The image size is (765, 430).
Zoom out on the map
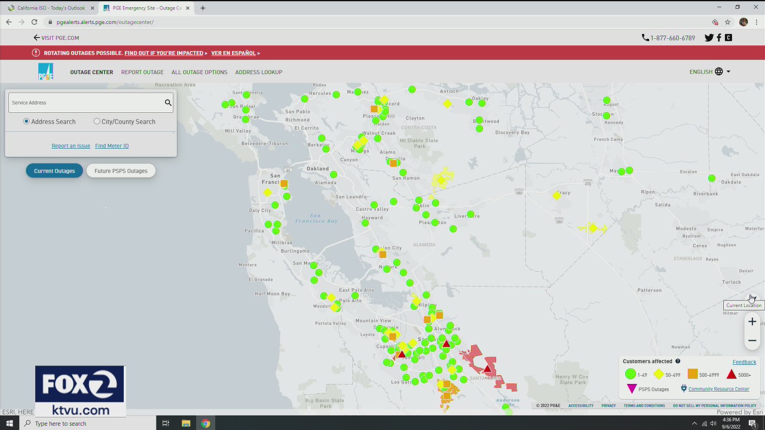pos(752,340)
